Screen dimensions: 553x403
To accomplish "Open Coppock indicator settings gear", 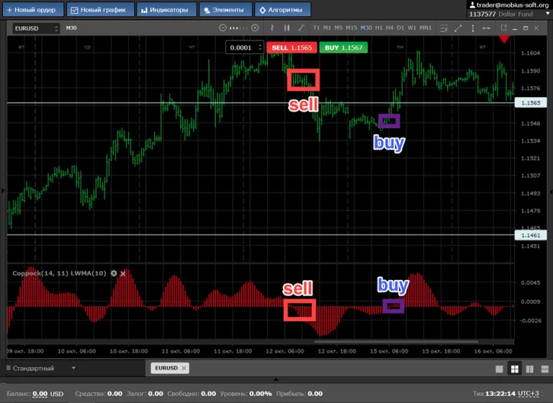I will 114,273.
